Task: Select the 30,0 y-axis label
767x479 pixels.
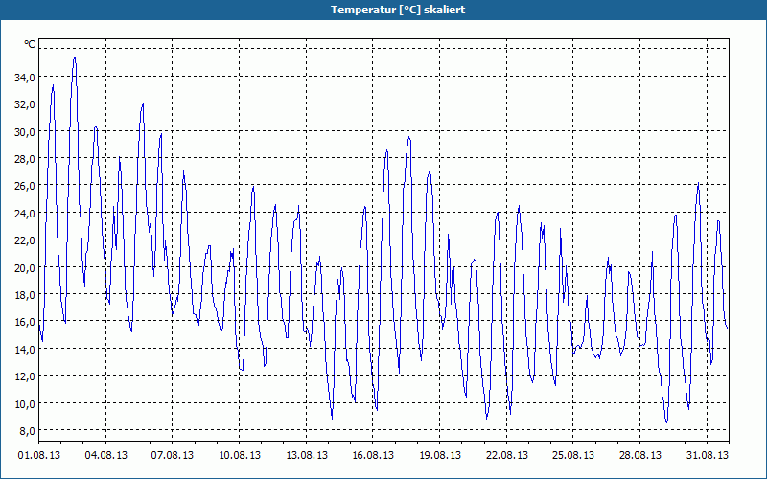Action: (25, 131)
